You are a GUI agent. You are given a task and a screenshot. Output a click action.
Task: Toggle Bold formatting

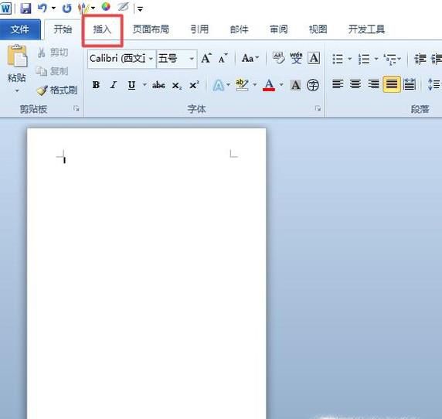tap(96, 85)
